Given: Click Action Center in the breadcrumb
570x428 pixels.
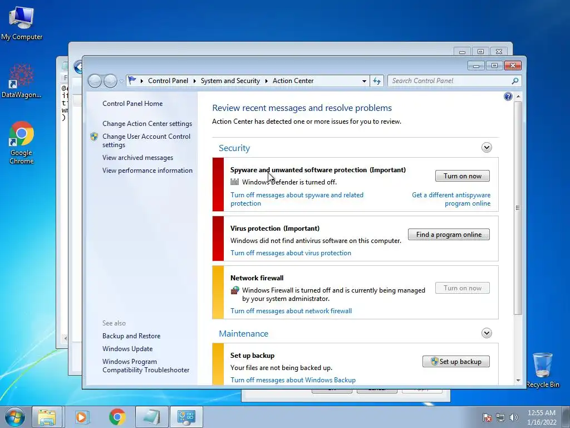Looking at the screenshot, I should (293, 81).
